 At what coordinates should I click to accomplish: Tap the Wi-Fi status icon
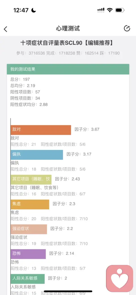pyautogui.click(x=110, y=10)
